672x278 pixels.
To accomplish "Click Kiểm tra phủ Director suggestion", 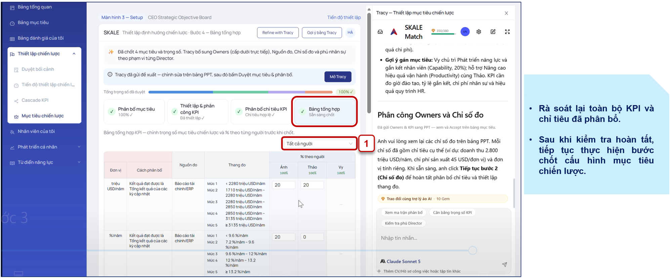I will [404, 223].
